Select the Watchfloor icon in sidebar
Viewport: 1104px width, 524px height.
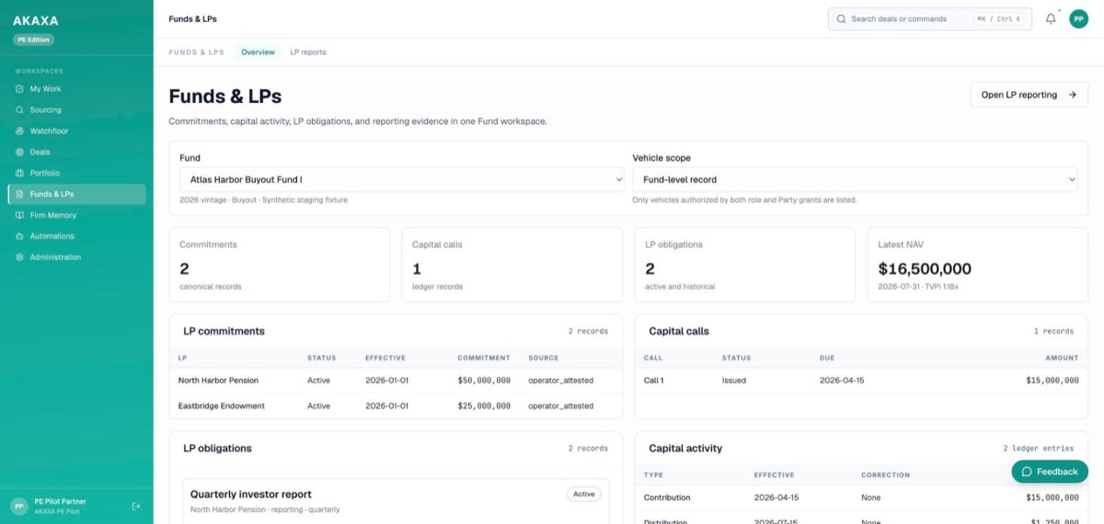click(x=20, y=131)
